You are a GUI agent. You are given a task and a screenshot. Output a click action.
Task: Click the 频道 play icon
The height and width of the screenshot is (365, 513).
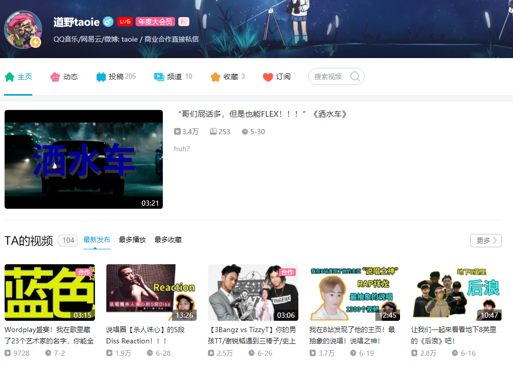click(159, 77)
